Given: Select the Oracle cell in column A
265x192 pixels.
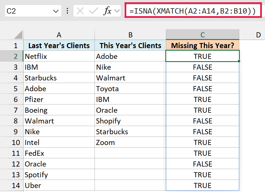Looking at the screenshot, I should pyautogui.click(x=59, y=164).
